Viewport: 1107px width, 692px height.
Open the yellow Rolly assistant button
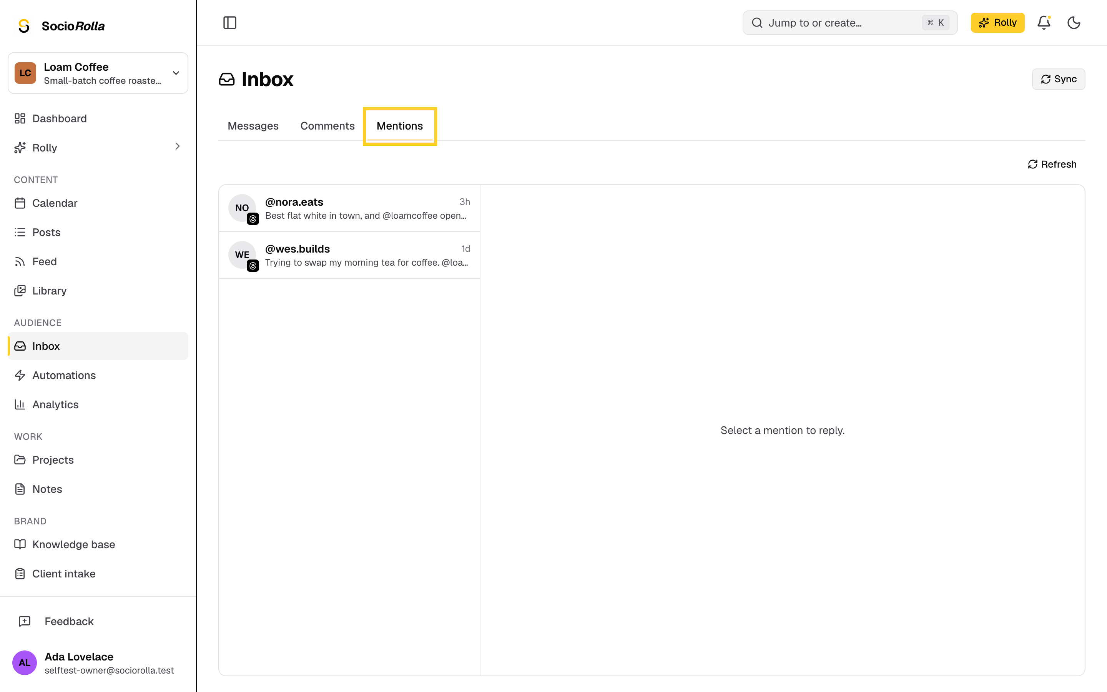pos(997,22)
